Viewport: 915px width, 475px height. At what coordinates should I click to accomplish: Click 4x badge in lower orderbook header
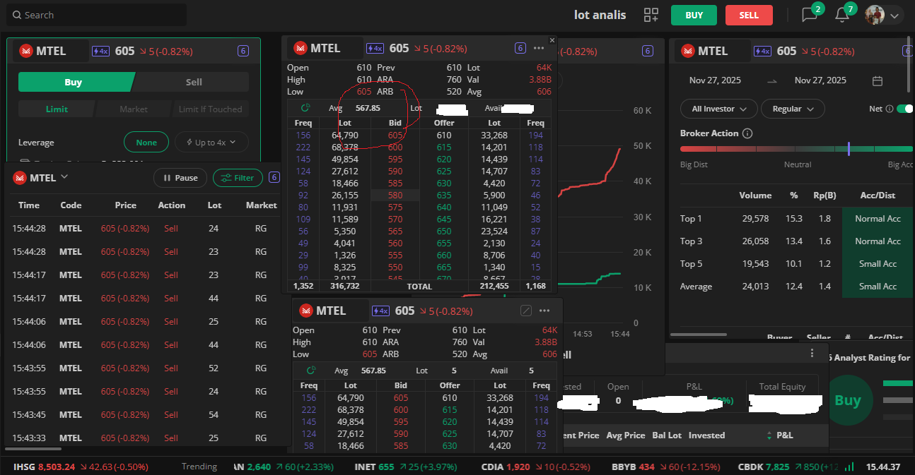click(380, 311)
